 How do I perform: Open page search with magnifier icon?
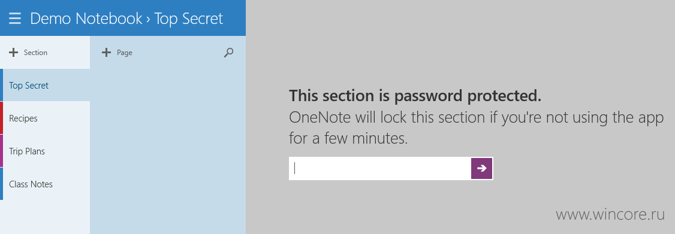pos(229,53)
